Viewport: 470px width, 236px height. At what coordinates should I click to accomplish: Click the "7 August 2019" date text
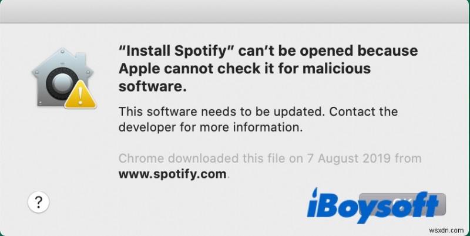[x=348, y=159]
